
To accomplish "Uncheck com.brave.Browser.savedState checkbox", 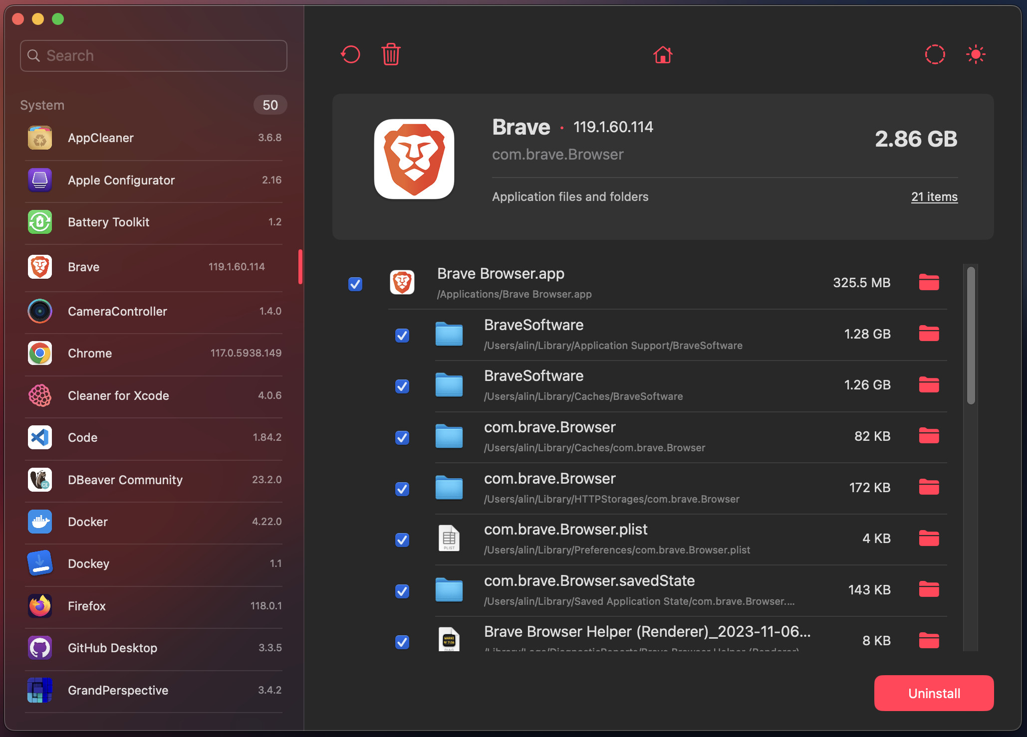I will [x=402, y=591].
